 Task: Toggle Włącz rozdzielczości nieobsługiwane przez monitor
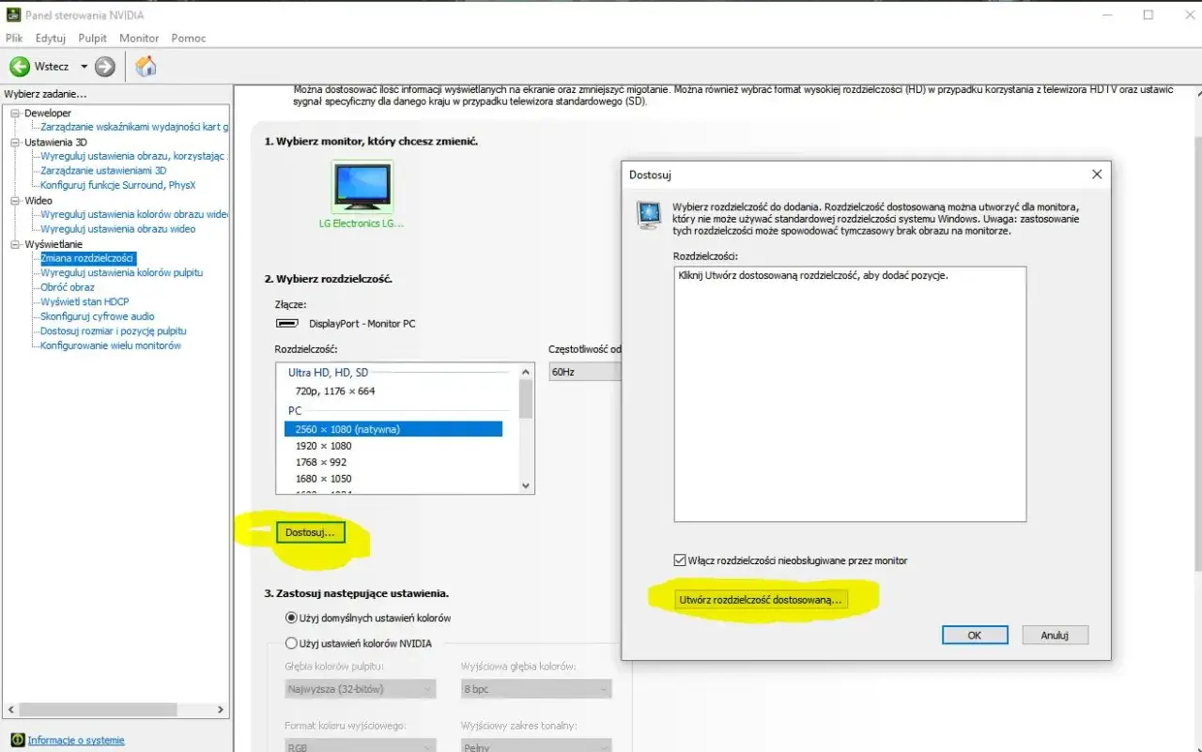[680, 560]
